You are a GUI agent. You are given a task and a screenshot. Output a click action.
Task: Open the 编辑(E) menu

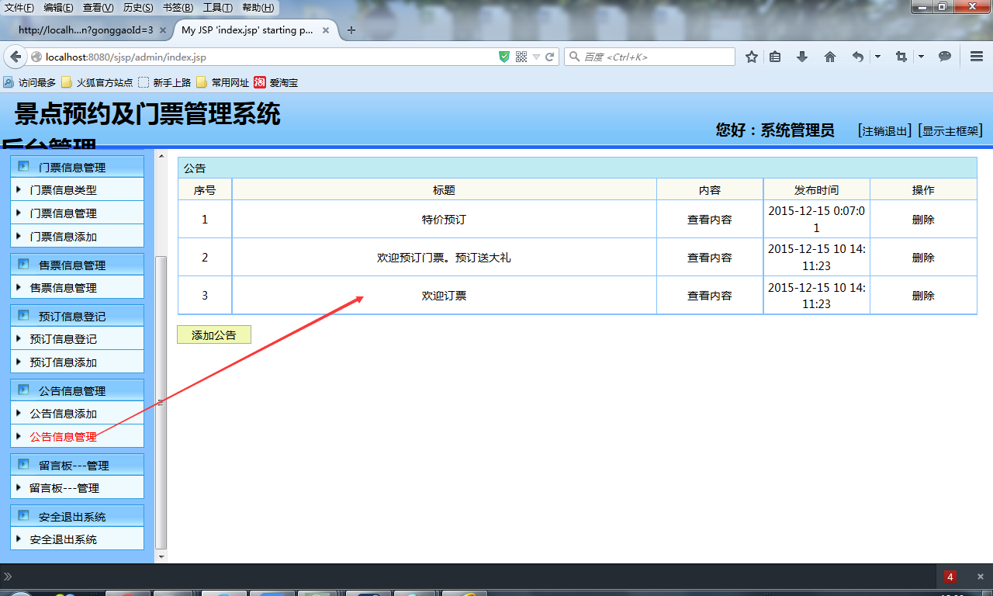coord(59,8)
